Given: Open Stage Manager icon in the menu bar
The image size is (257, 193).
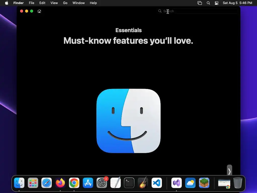Looking at the screenshot, I should tap(200, 3).
